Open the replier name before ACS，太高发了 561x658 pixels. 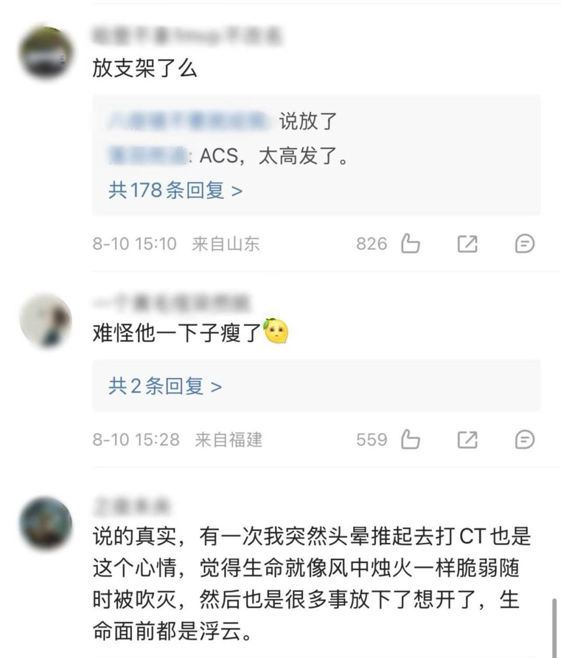click(x=147, y=155)
